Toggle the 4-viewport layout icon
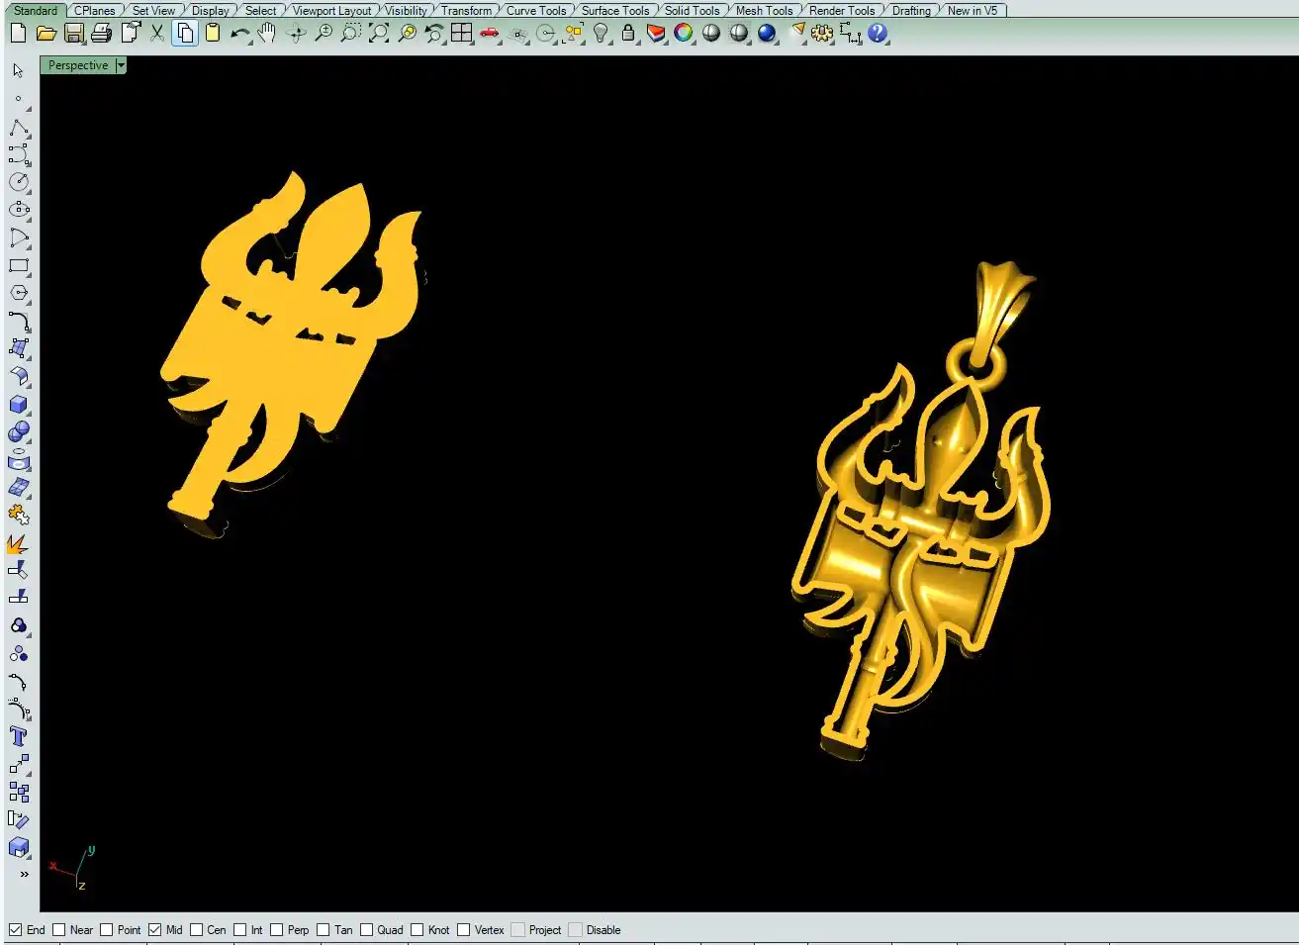This screenshot has width=1299, height=945. [x=461, y=33]
